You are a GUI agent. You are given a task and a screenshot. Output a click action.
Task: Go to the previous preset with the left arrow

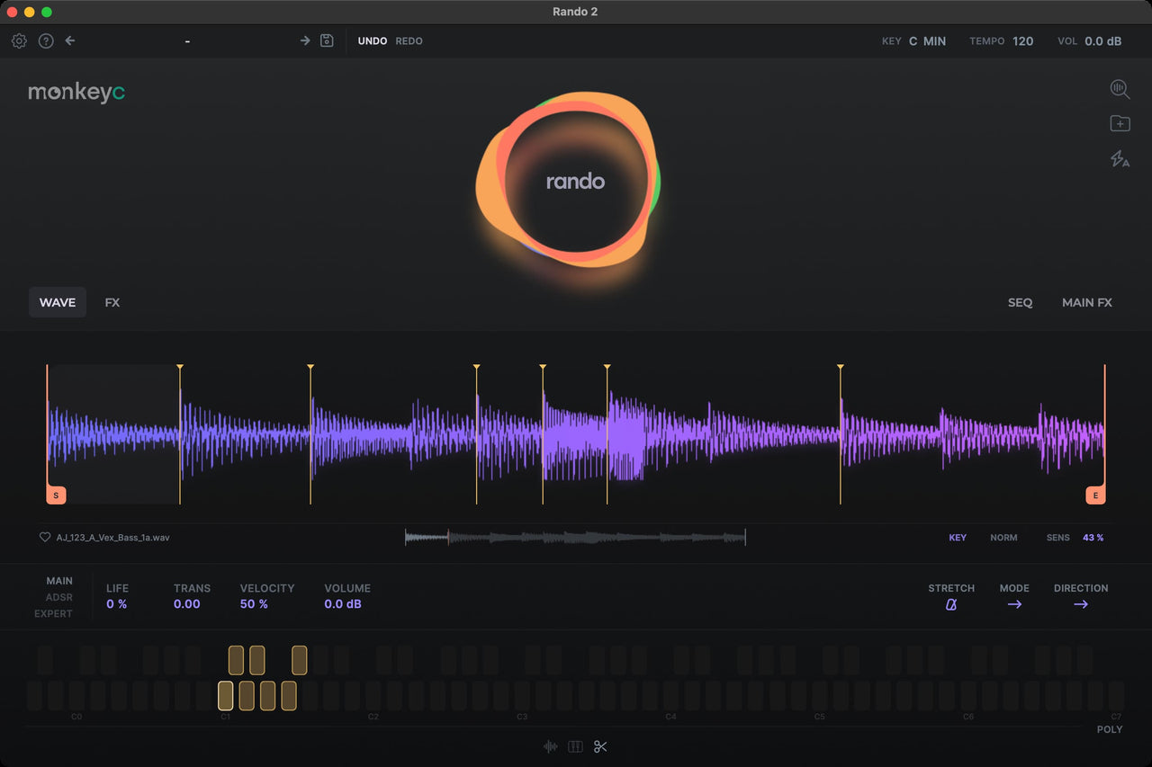[70, 40]
